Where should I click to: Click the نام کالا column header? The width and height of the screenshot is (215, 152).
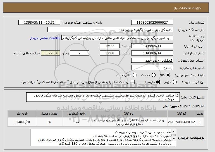pyautogui.click(x=129, y=114)
